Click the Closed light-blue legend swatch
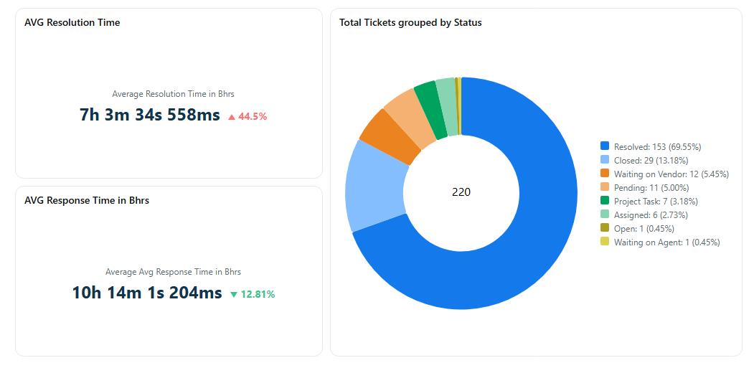 (605, 160)
